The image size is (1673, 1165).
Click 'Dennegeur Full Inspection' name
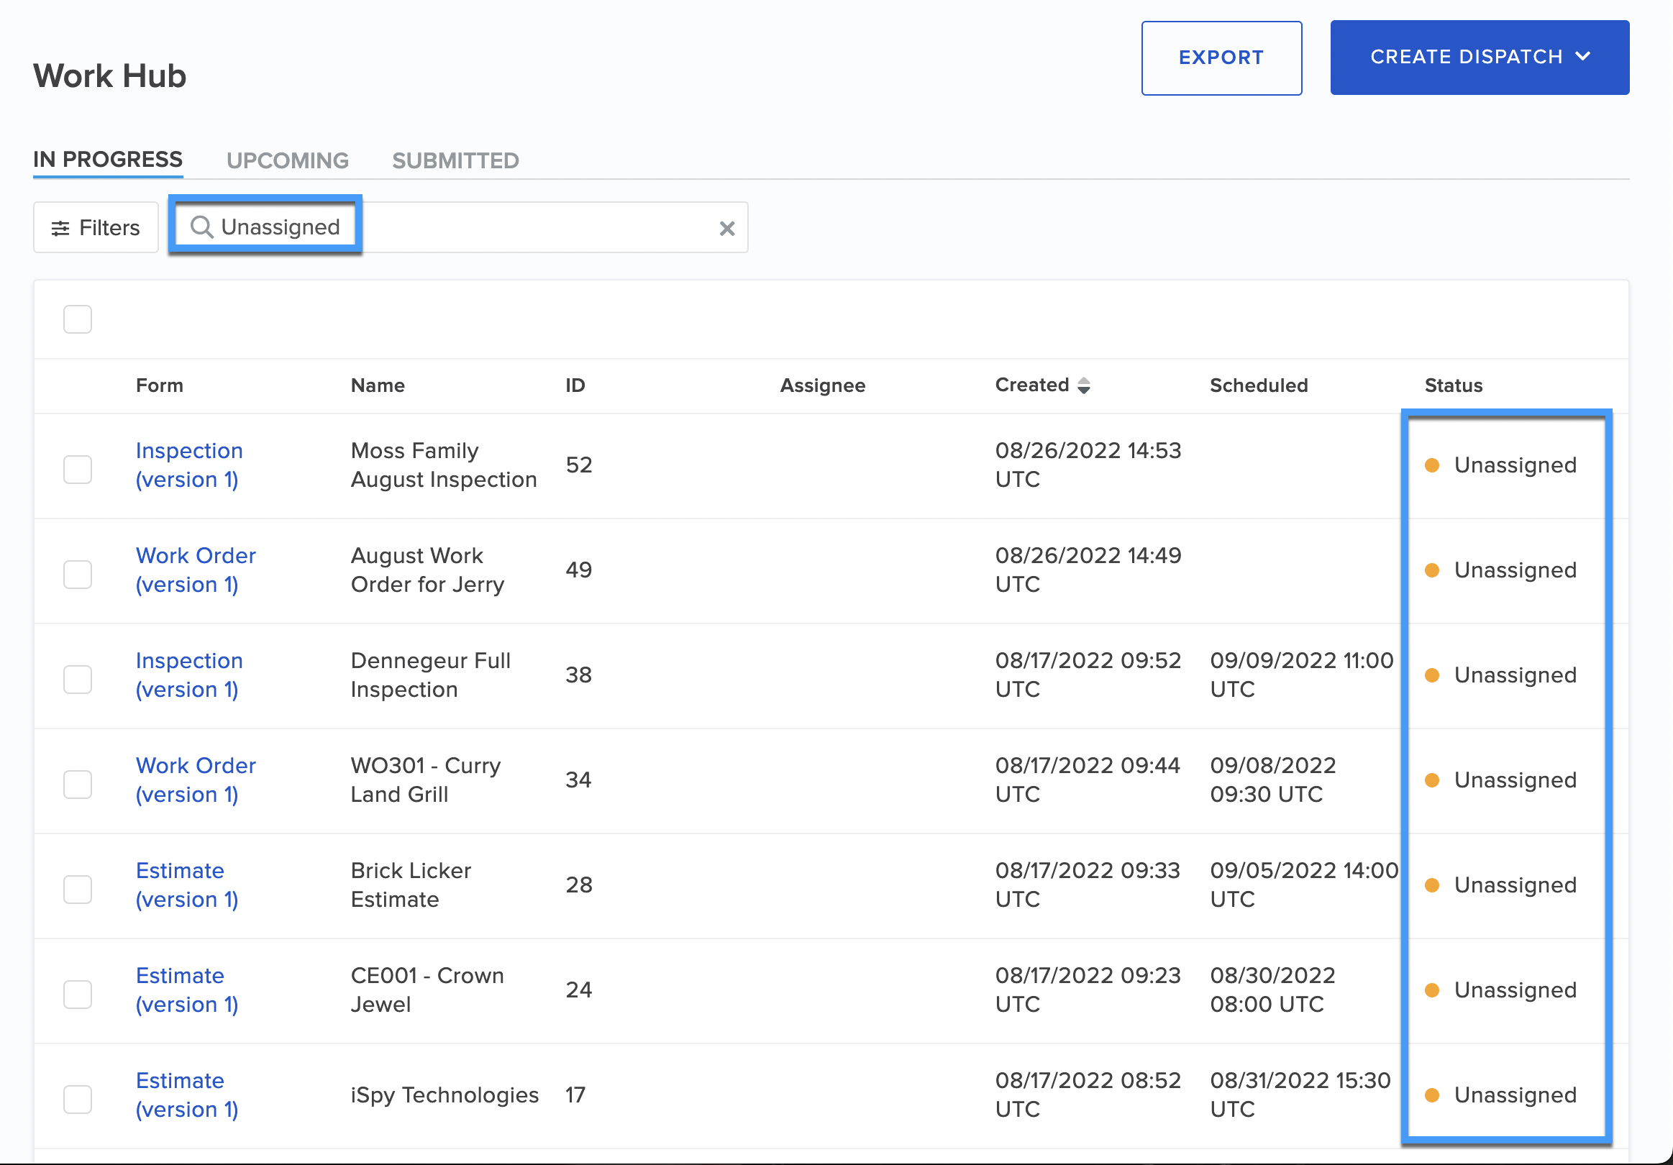431,675
